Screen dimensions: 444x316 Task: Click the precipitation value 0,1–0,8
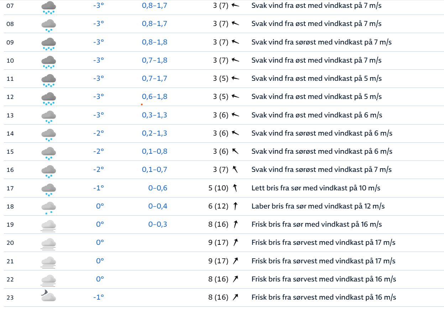click(x=155, y=151)
